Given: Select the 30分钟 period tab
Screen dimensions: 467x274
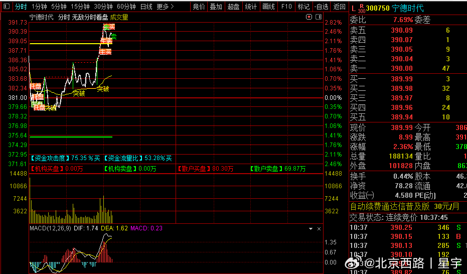Looking at the screenshot, I should (x=103, y=7).
